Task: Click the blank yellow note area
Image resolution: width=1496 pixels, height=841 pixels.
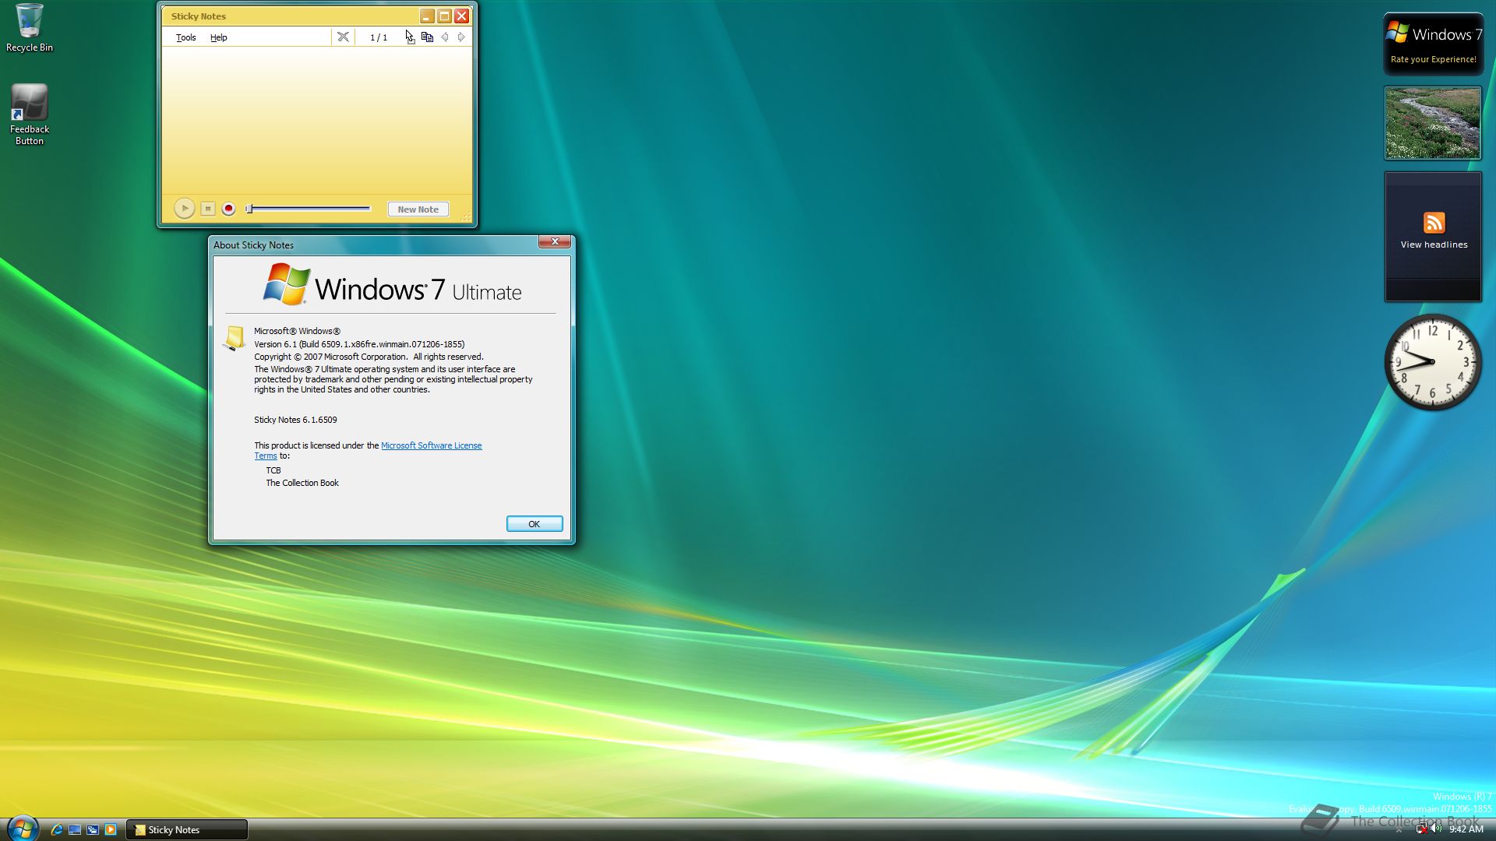Action: 316,119
